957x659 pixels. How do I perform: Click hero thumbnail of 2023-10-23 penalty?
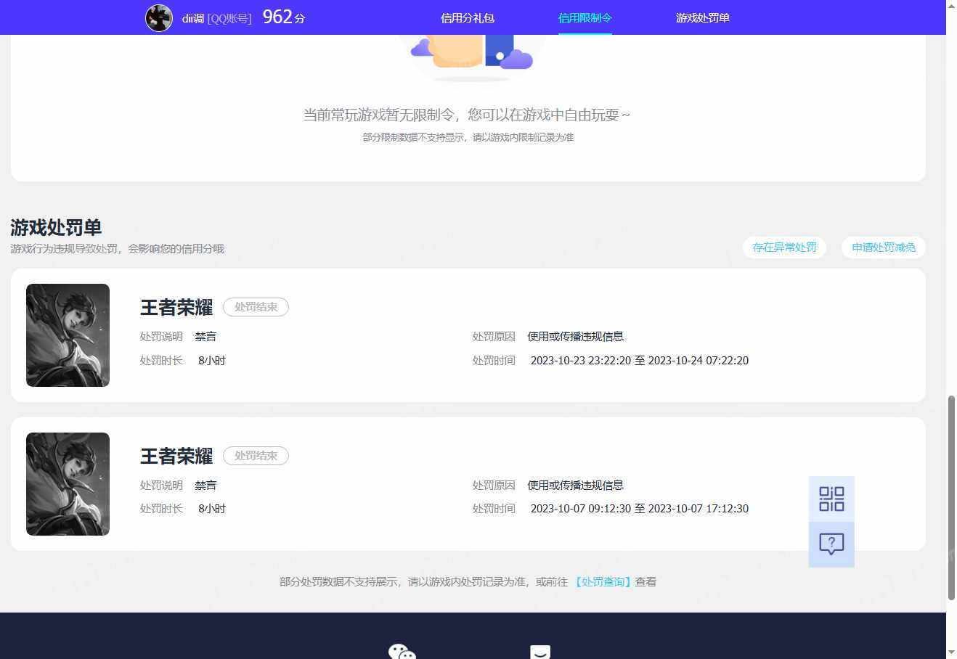pos(68,335)
